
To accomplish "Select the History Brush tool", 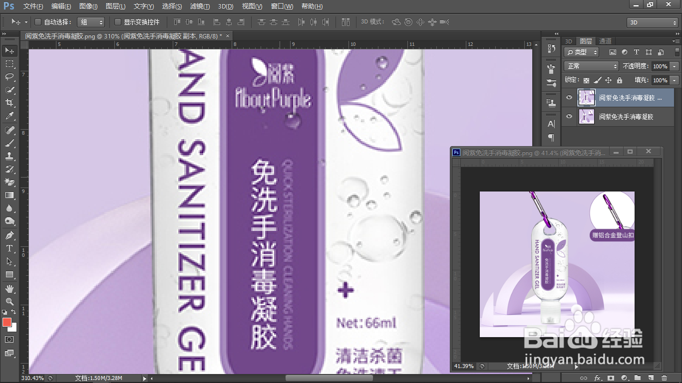I will pos(9,169).
